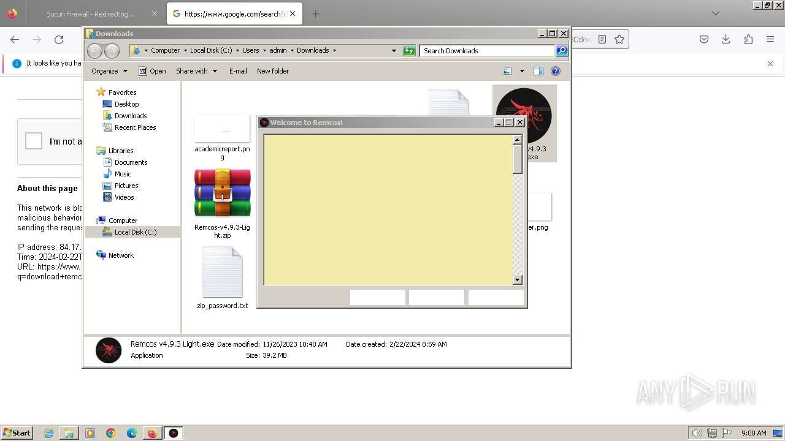Open Firefox Pocket save icon

click(x=704, y=39)
